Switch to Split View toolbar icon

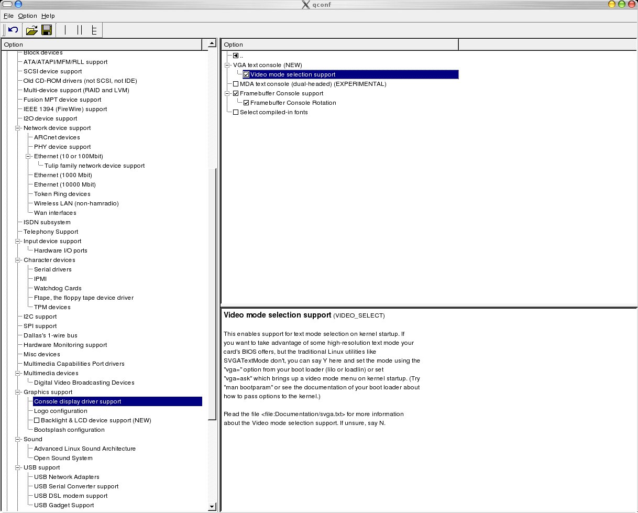80,30
